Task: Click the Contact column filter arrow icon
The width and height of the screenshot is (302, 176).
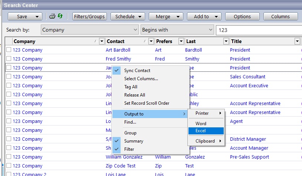Action: click(151, 41)
